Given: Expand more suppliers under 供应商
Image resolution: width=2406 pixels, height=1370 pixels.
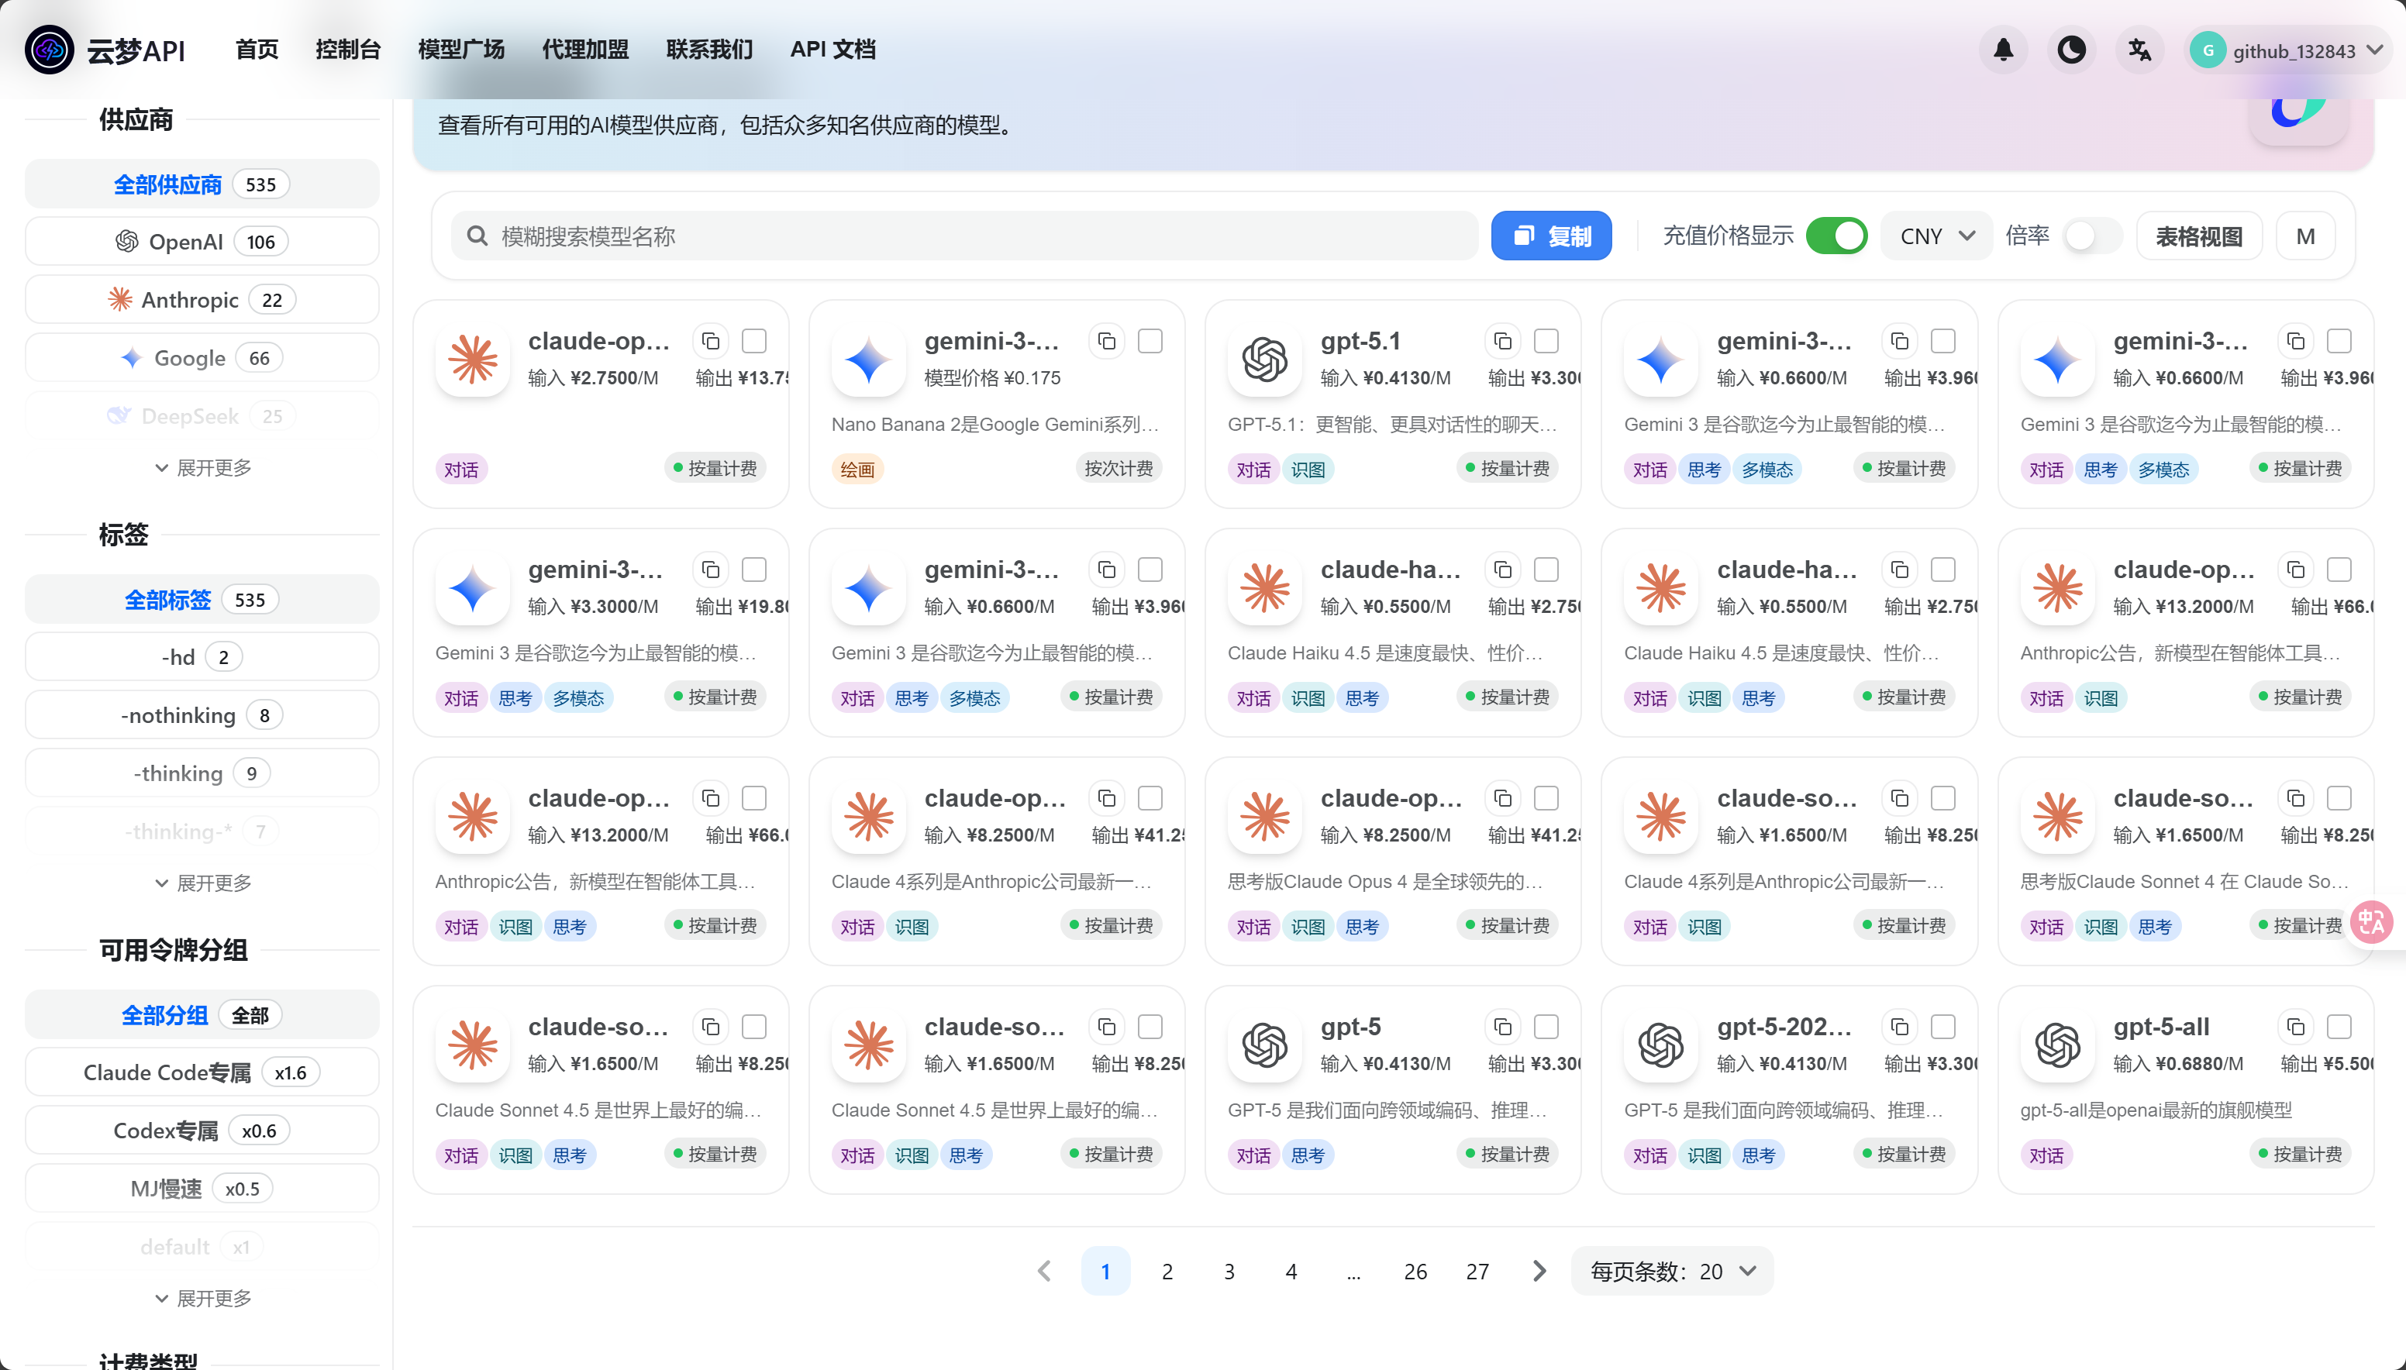Looking at the screenshot, I should [202, 468].
